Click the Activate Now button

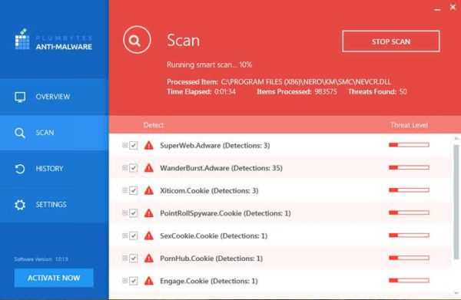[x=54, y=278]
